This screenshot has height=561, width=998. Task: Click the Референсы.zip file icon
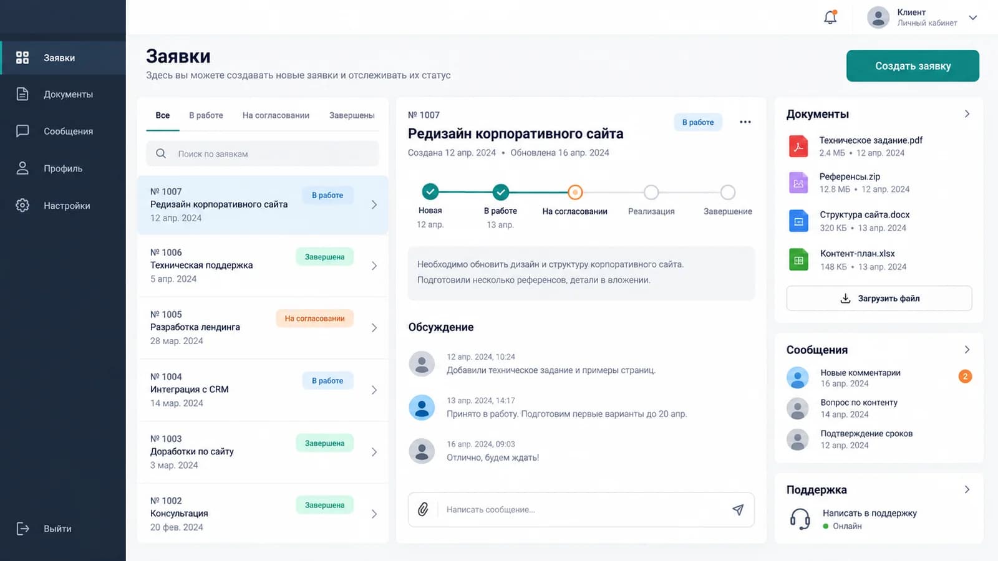pyautogui.click(x=798, y=183)
